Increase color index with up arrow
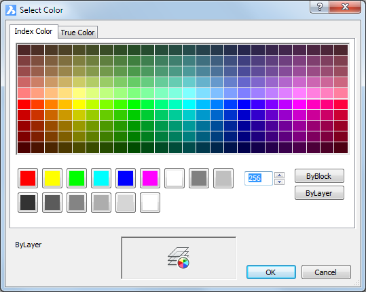 tap(279, 175)
